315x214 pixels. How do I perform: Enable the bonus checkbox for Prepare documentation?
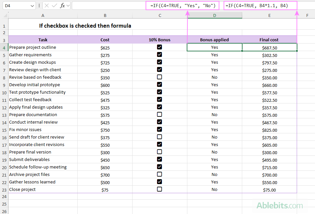coord(159,114)
